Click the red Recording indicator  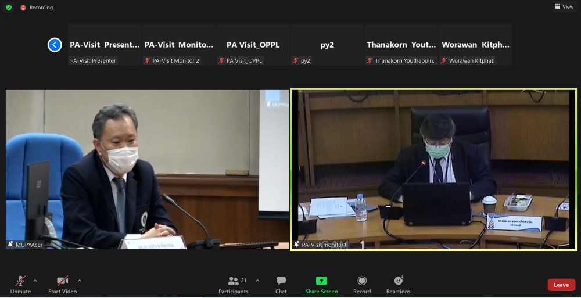[x=36, y=8]
